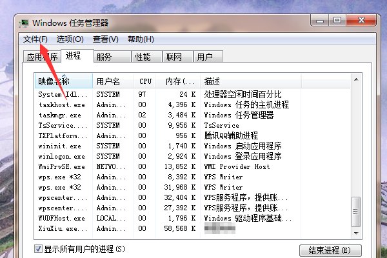Click the process list scrollbar thumb

355,212
